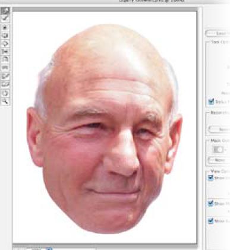
Task: Click the None button in Mask Options
Action: 219,160
